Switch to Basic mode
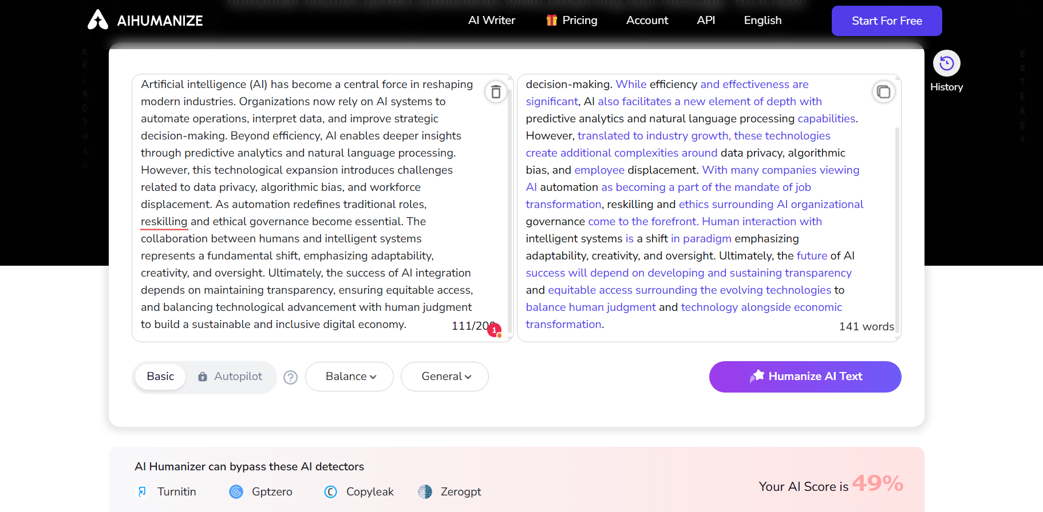The width and height of the screenshot is (1043, 512). [x=160, y=377]
